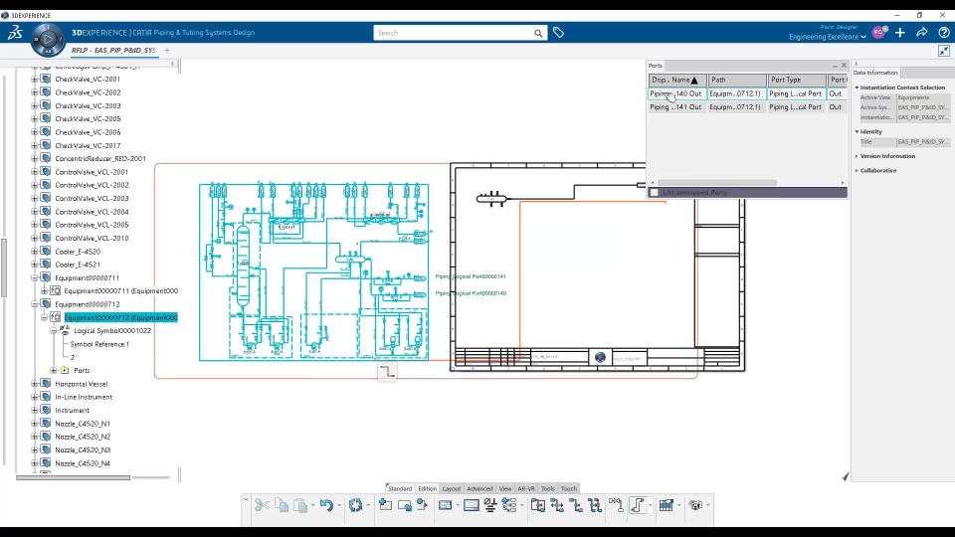Expand Cooler_E-4520 tree node

click(x=35, y=252)
